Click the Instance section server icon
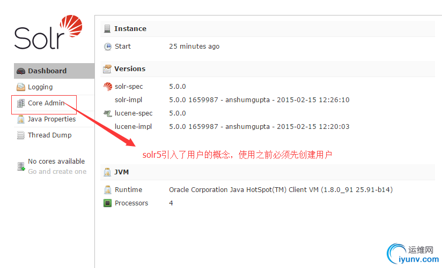442x268 pixels. [x=107, y=29]
